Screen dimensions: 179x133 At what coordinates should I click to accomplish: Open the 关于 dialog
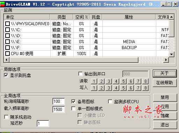click(165, 73)
